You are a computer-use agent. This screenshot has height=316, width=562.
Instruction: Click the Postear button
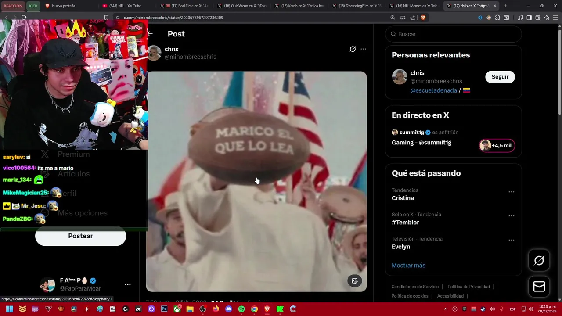pyautogui.click(x=80, y=236)
